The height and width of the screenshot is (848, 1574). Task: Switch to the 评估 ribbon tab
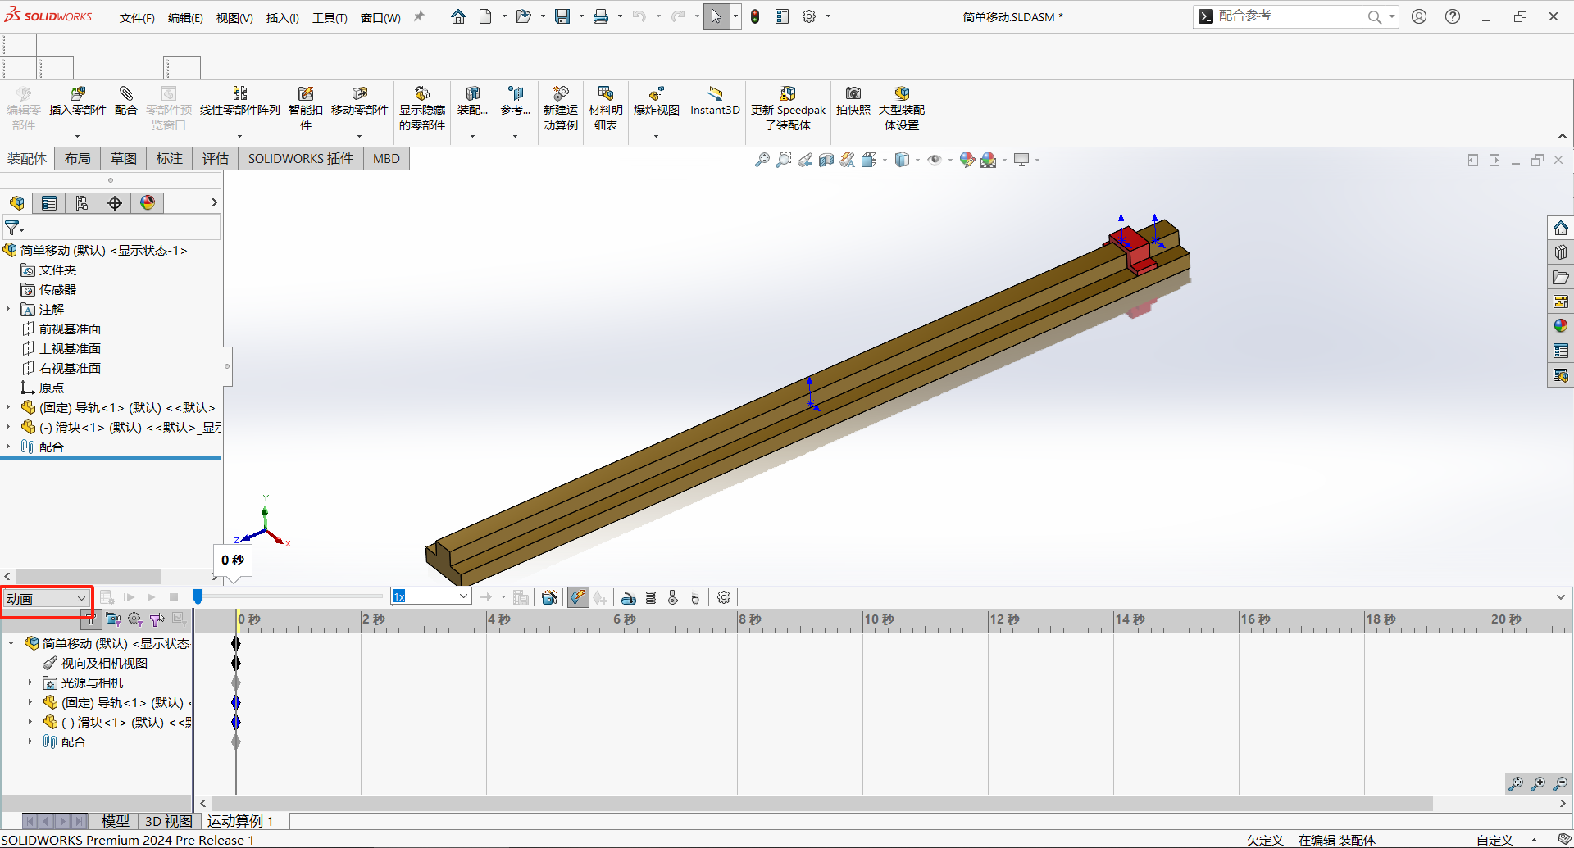[x=216, y=158]
